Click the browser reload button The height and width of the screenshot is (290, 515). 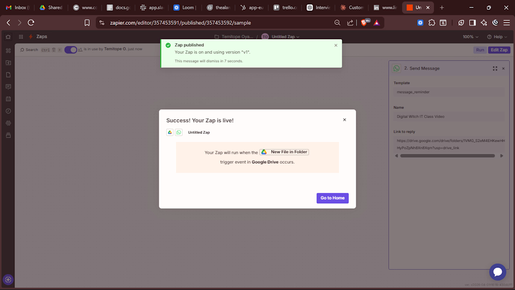(31, 22)
